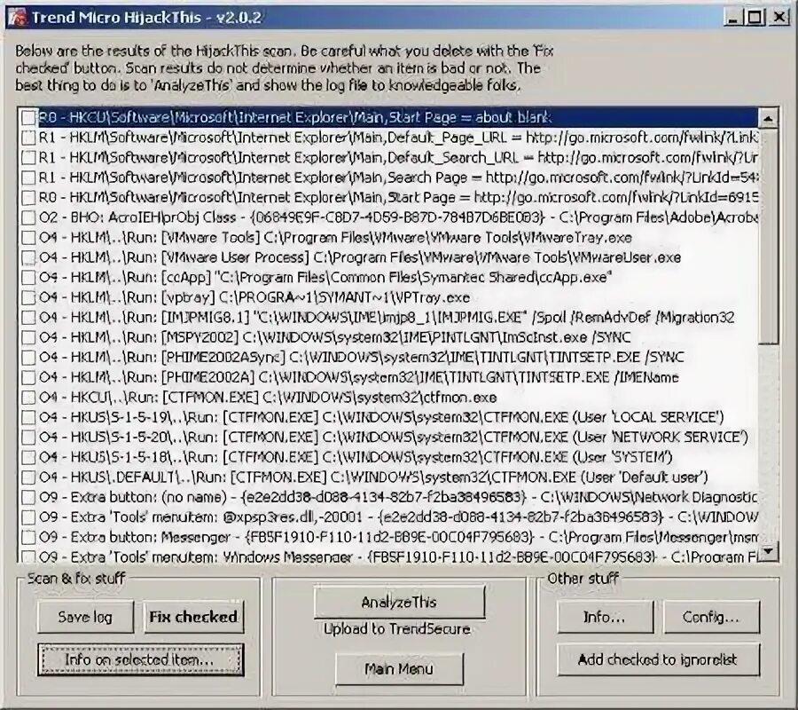Click the HijackThis title bar app icon
798x710 pixels.
tap(16, 18)
